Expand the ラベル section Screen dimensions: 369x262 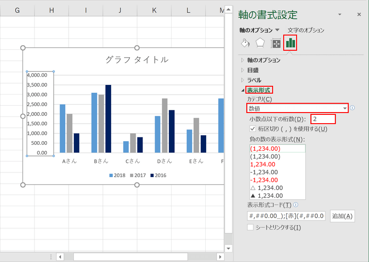(254, 80)
